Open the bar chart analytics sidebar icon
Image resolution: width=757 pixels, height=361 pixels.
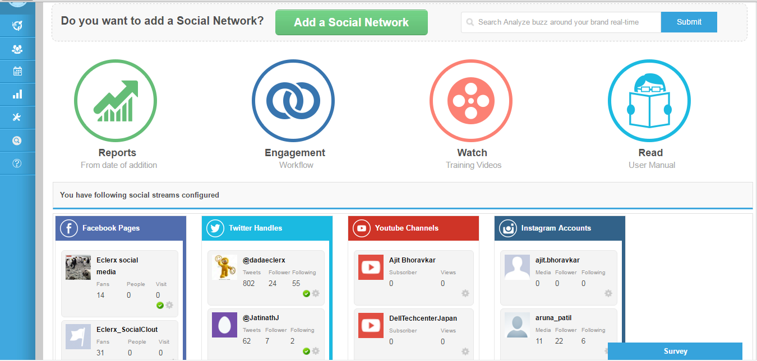(17, 95)
